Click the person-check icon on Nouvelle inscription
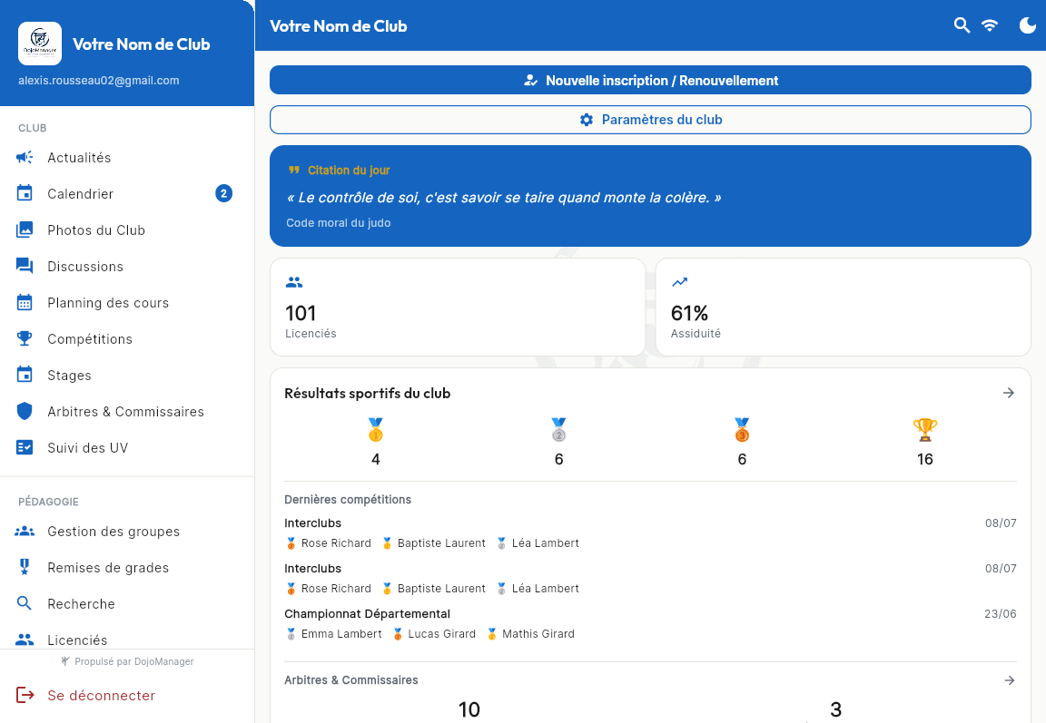Viewport: 1046px width, 723px height. click(531, 81)
